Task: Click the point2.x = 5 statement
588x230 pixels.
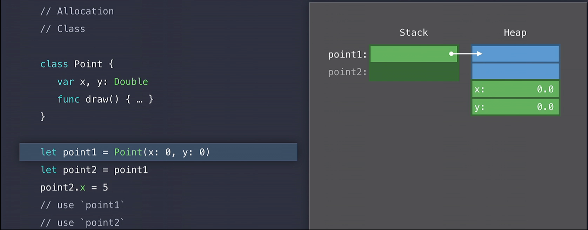Action: pyautogui.click(x=74, y=188)
